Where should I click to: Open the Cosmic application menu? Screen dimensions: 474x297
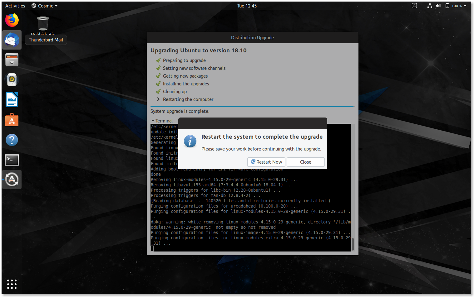click(x=45, y=6)
